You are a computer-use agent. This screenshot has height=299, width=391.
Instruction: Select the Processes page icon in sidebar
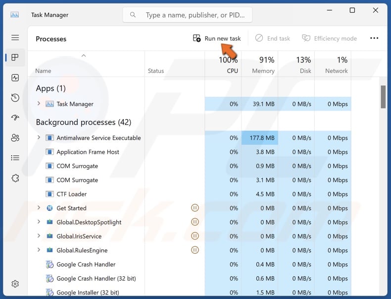[x=15, y=58]
